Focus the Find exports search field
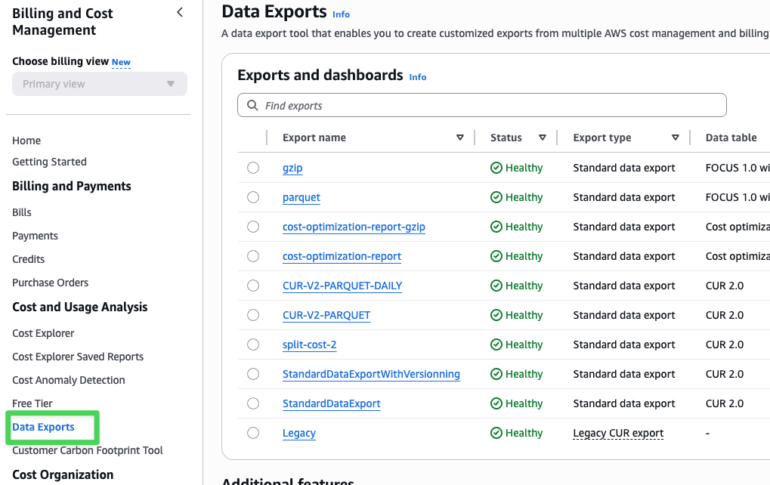 point(482,105)
